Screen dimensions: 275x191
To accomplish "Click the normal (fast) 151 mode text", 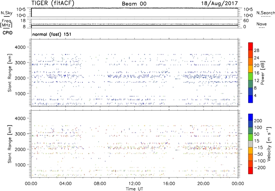I will [52, 34].
